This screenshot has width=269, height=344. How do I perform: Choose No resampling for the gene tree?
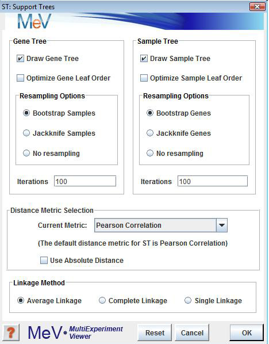(x=26, y=153)
